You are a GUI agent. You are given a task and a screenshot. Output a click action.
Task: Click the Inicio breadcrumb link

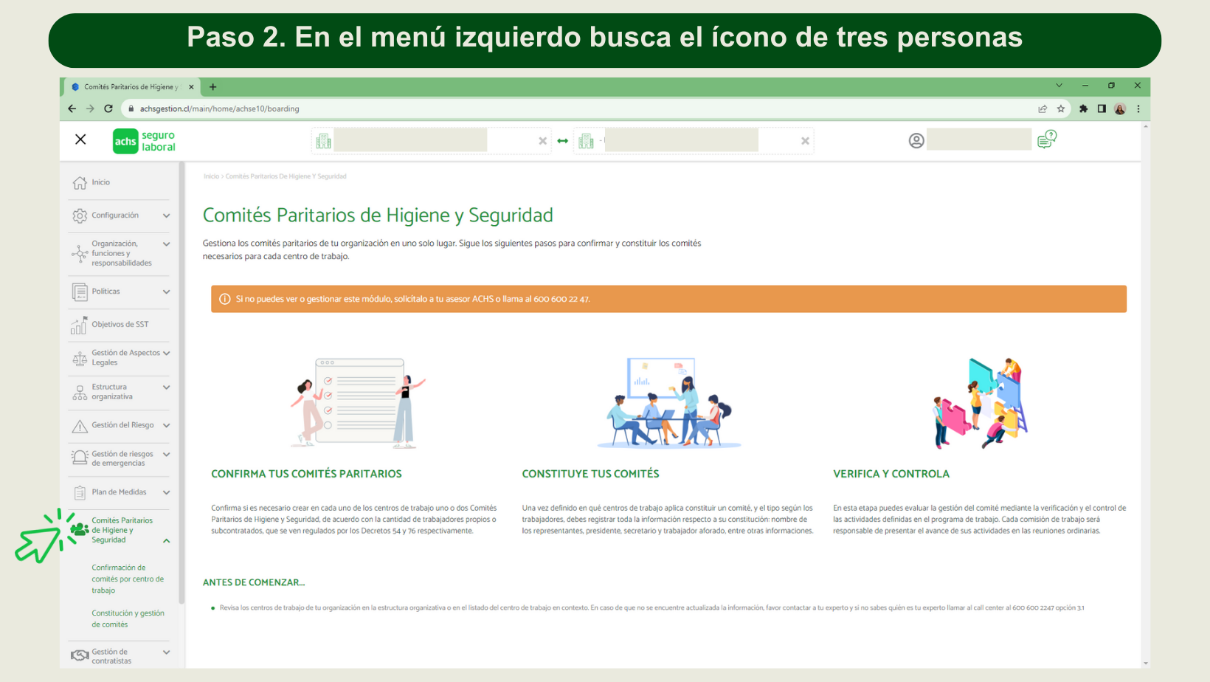coord(211,176)
